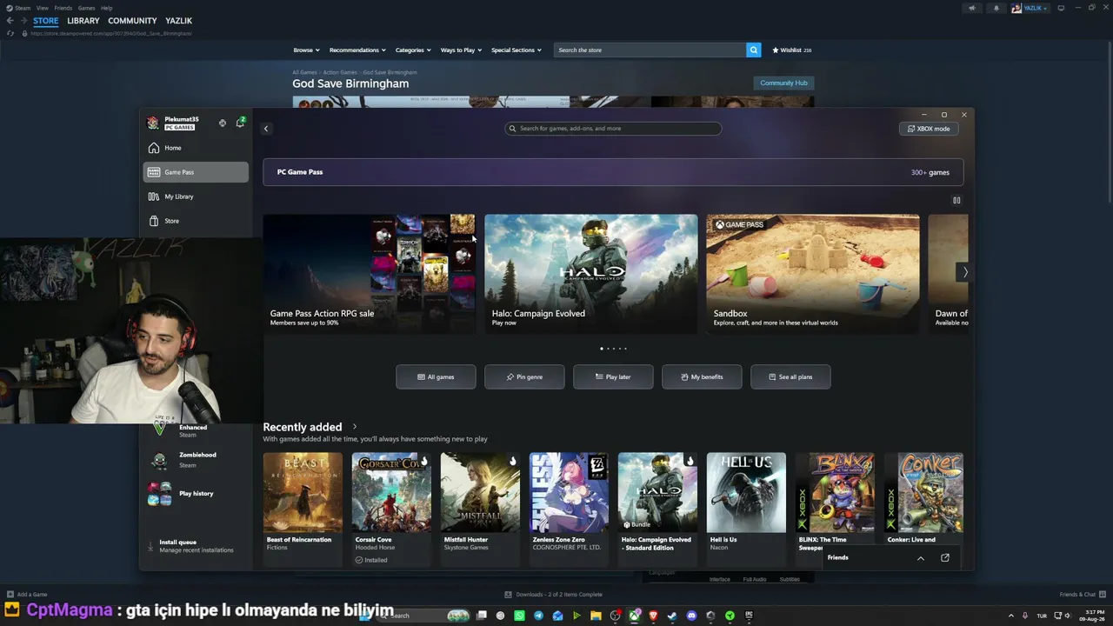Open Steam notifications bell in title bar
This screenshot has height=626, width=1113.
coord(996,8)
